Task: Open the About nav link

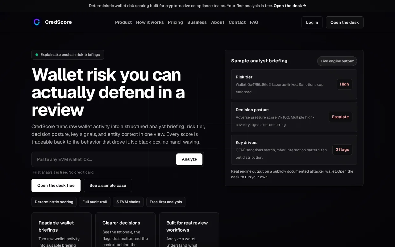Action: click(x=218, y=22)
